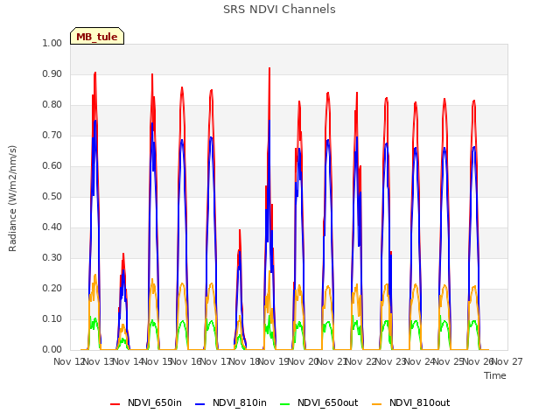560x420 pixels.
Task: Toggle the NDVI_650in legend entry
Action: click(x=146, y=402)
